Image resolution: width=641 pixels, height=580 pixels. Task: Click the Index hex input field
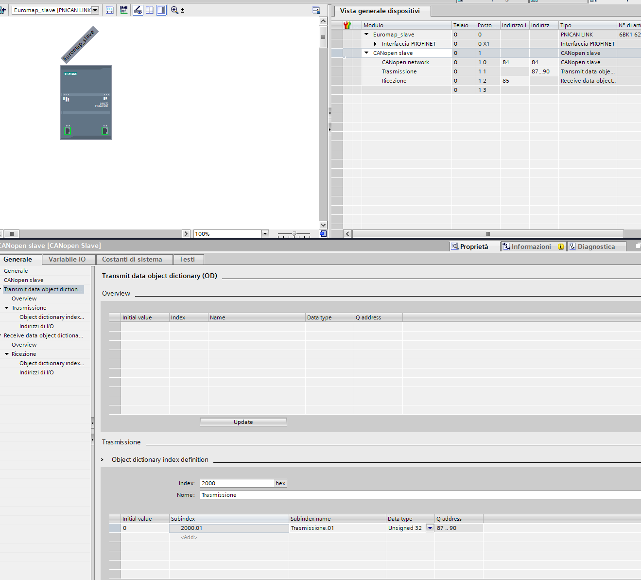tap(237, 483)
